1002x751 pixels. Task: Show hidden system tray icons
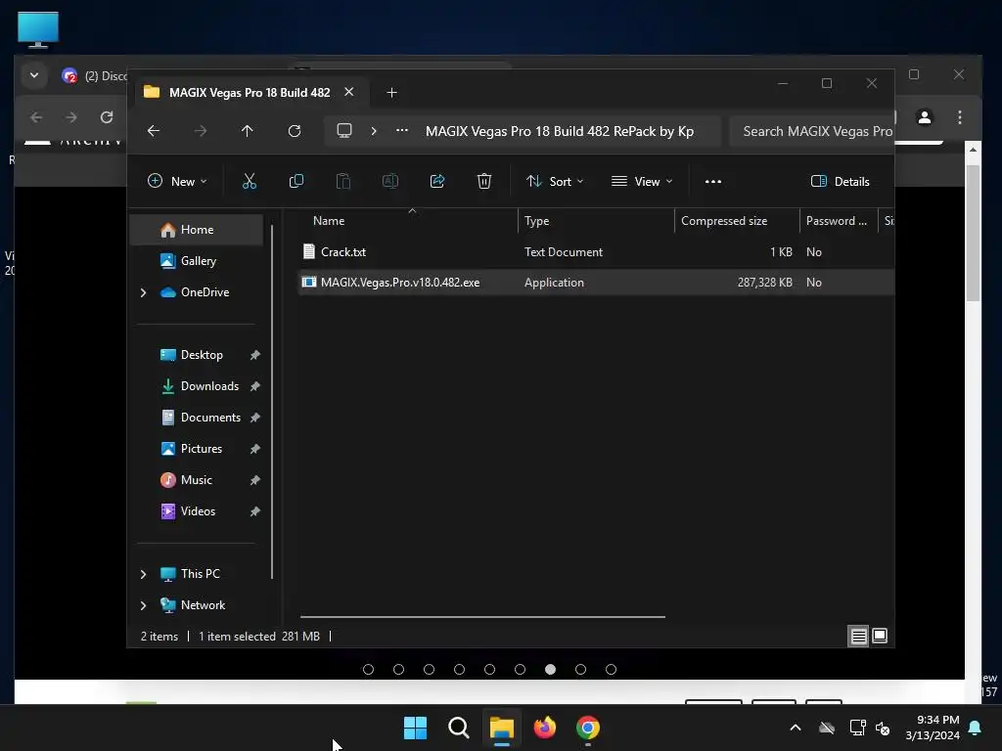[796, 728]
